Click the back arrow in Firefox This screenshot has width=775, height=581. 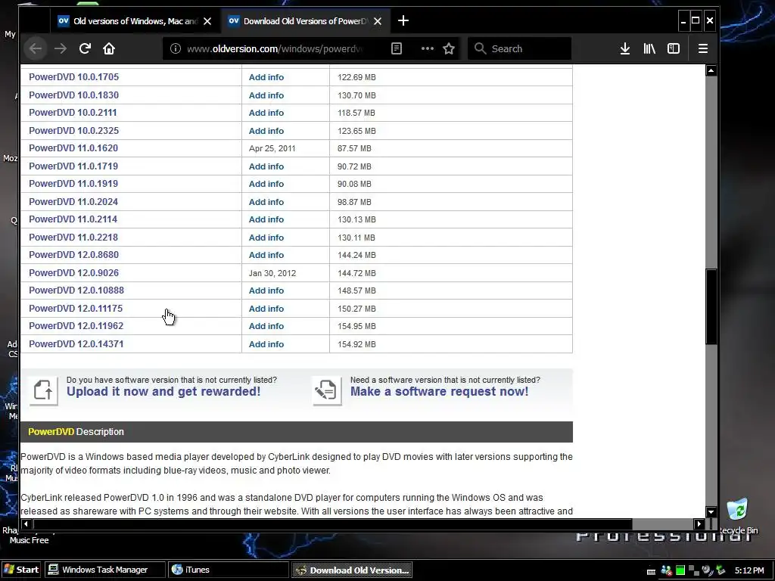36,48
